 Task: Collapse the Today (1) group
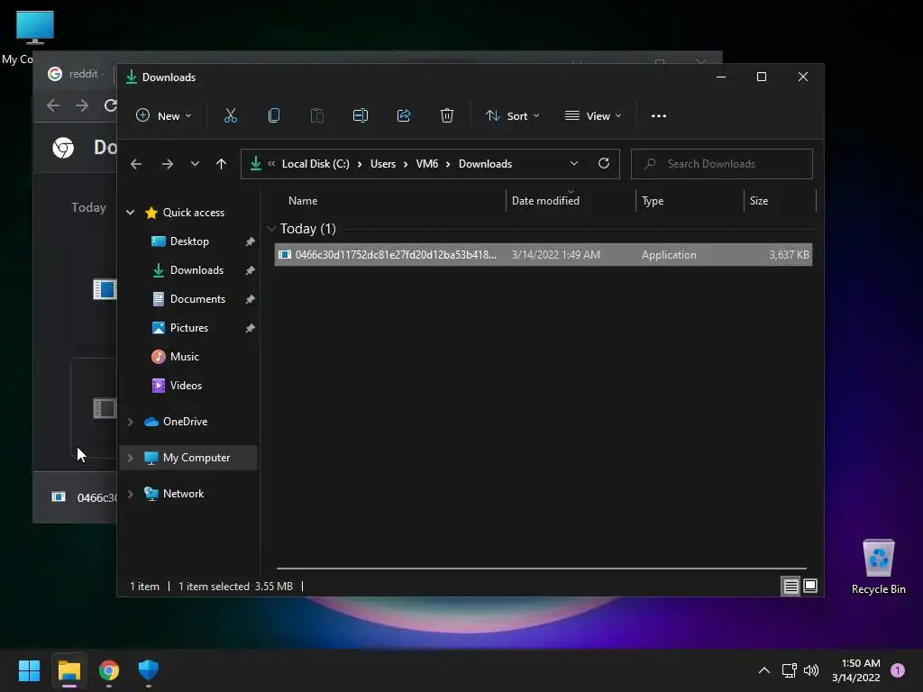[271, 229]
